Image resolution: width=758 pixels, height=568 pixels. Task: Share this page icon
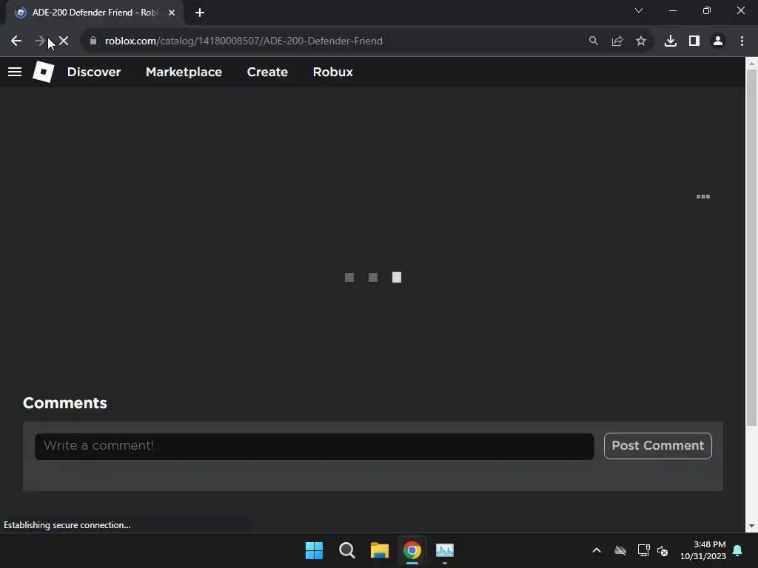click(617, 41)
